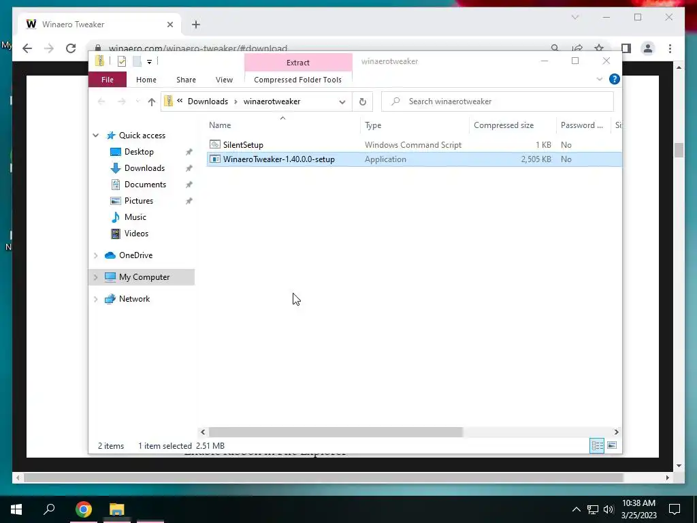The image size is (697, 523).
Task: Open Chrome's three-dot menu
Action: click(x=670, y=48)
